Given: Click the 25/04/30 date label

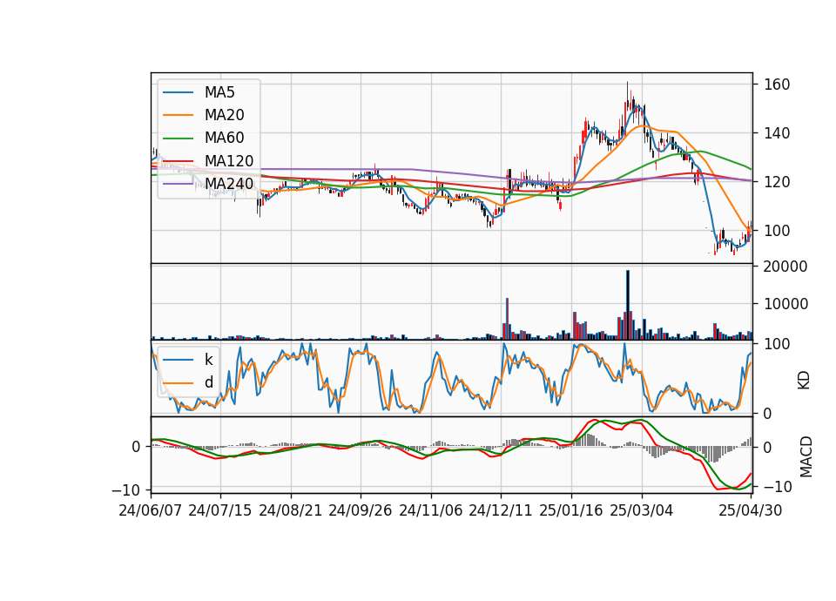Looking at the screenshot, I should (751, 510).
